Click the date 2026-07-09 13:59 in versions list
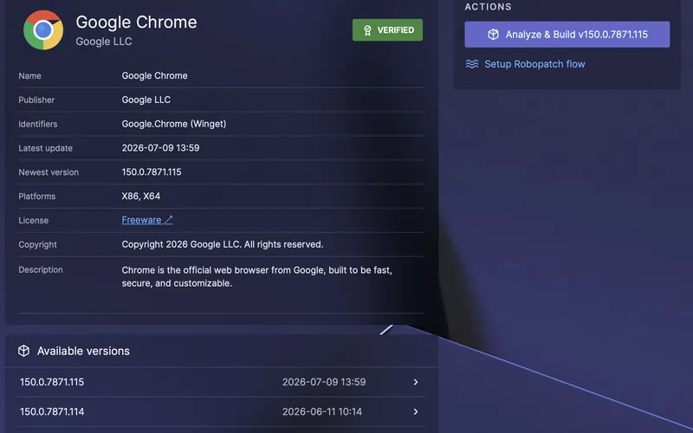 [324, 382]
